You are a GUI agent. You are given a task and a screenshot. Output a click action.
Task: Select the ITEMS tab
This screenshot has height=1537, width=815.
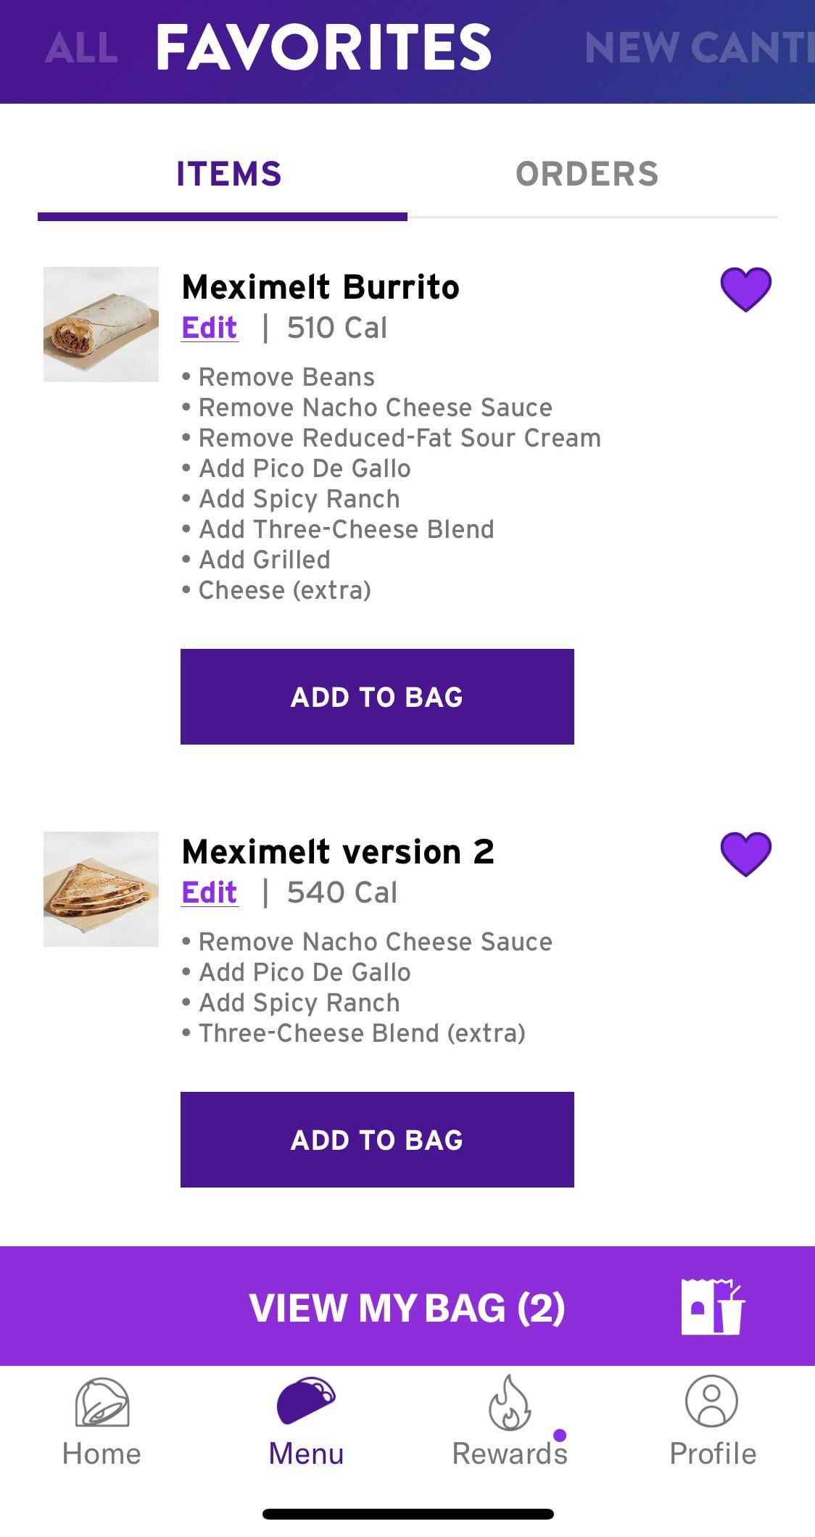[x=228, y=175]
